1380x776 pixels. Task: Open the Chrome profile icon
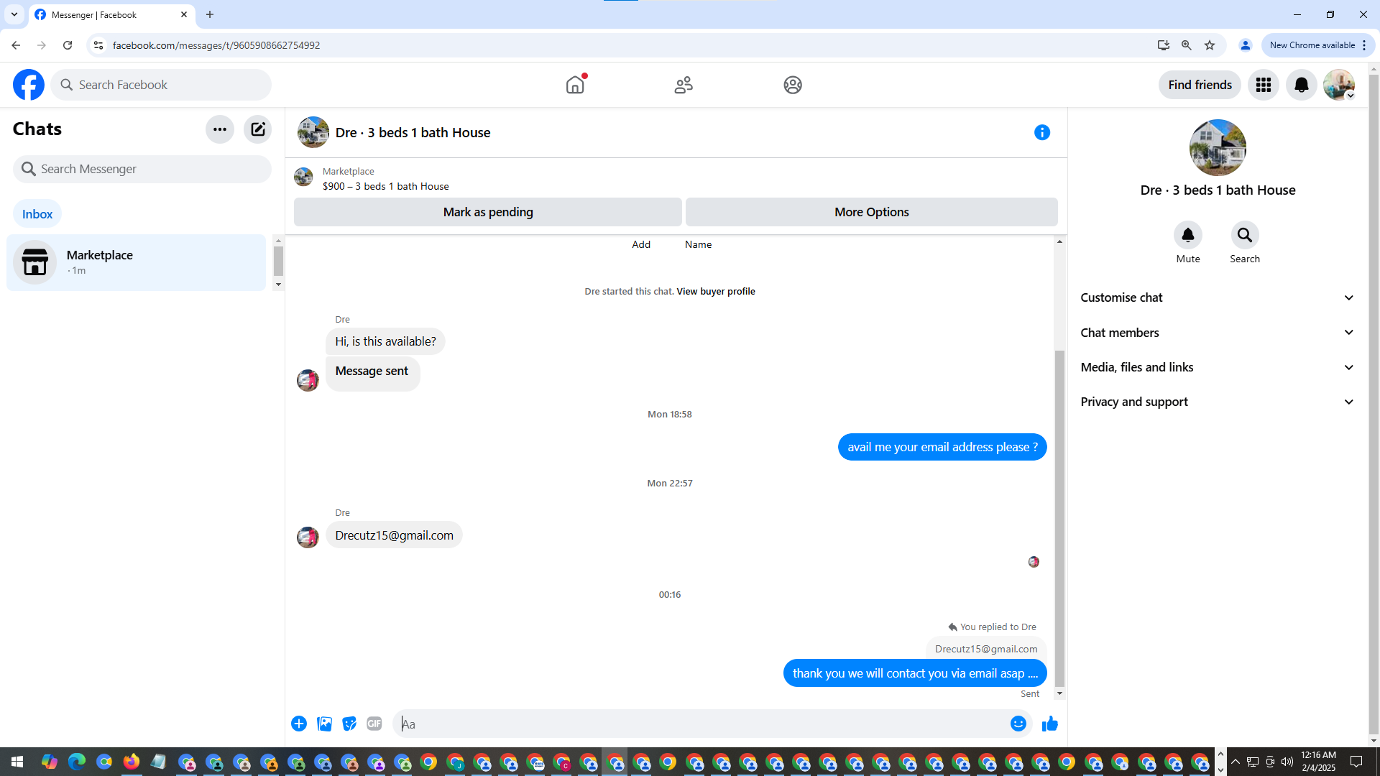pos(1246,45)
